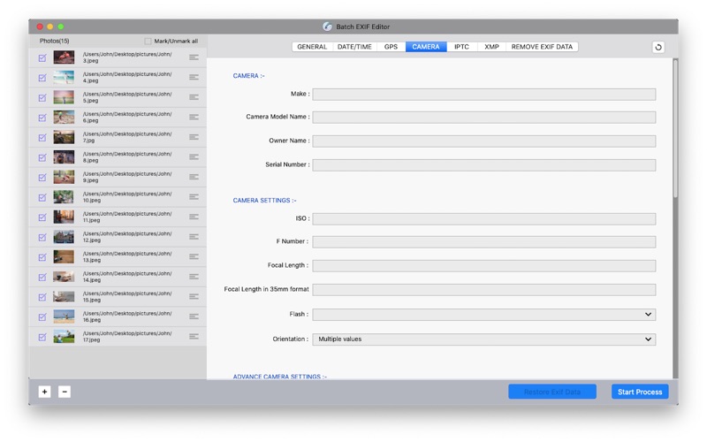
Task: Uncheck the 11.jpeg photo checkbox
Action: coord(42,217)
